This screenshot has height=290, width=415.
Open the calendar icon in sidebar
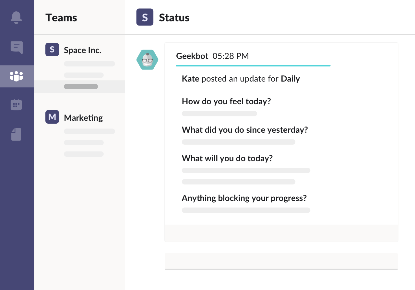[16, 105]
